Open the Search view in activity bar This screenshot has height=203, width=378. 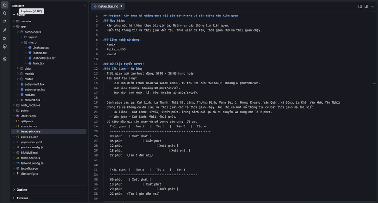(x=5, y=13)
